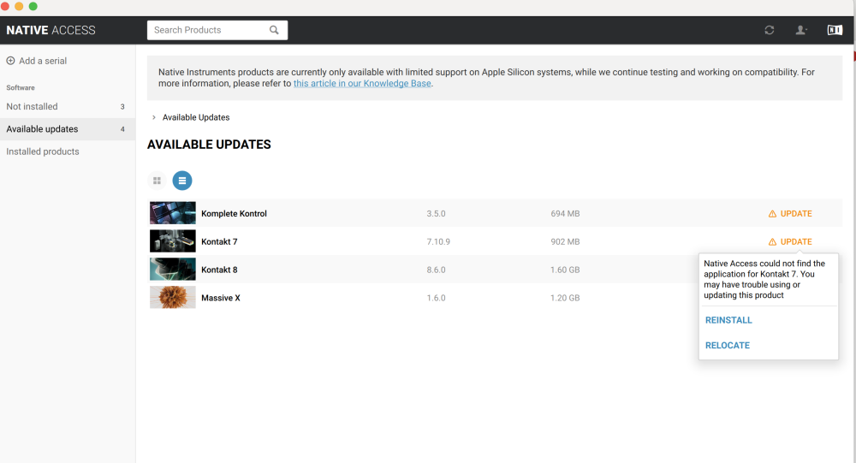Screen dimensions: 856x463
Task: Open the user account icon menu
Action: [801, 30]
